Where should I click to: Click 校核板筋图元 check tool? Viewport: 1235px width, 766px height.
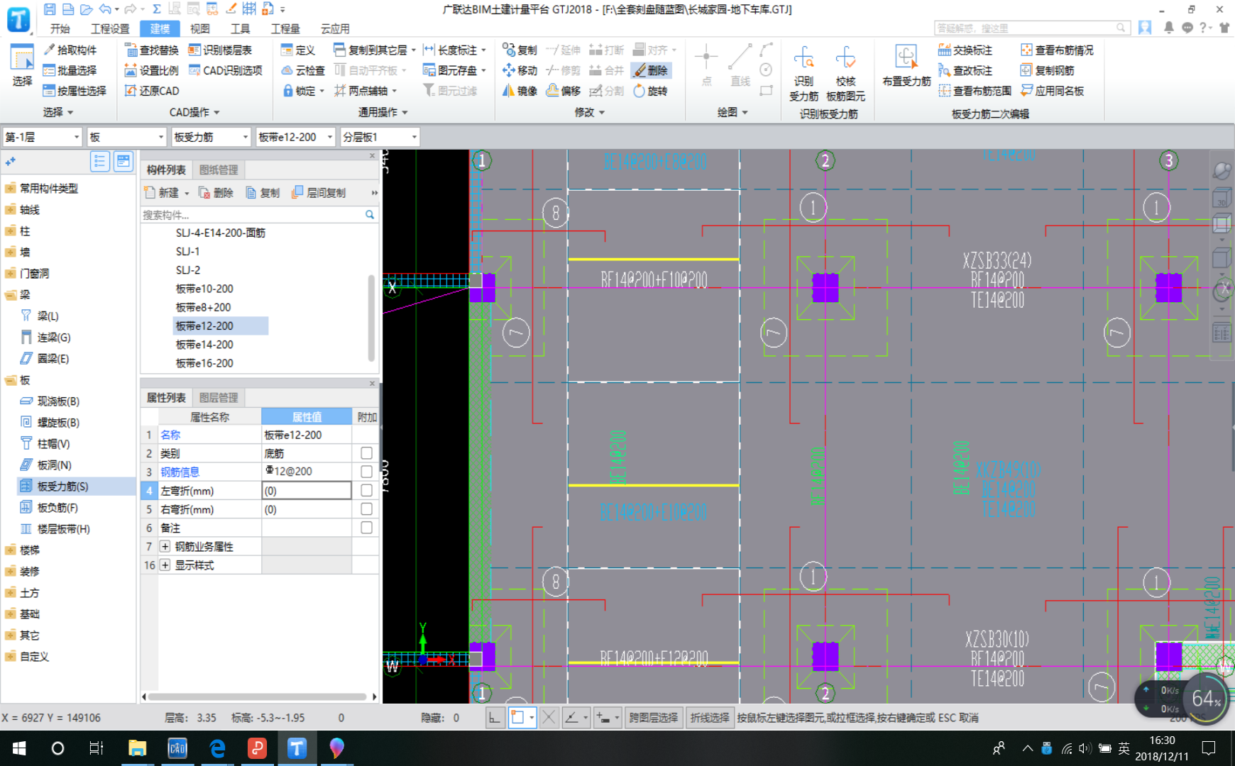coord(845,74)
